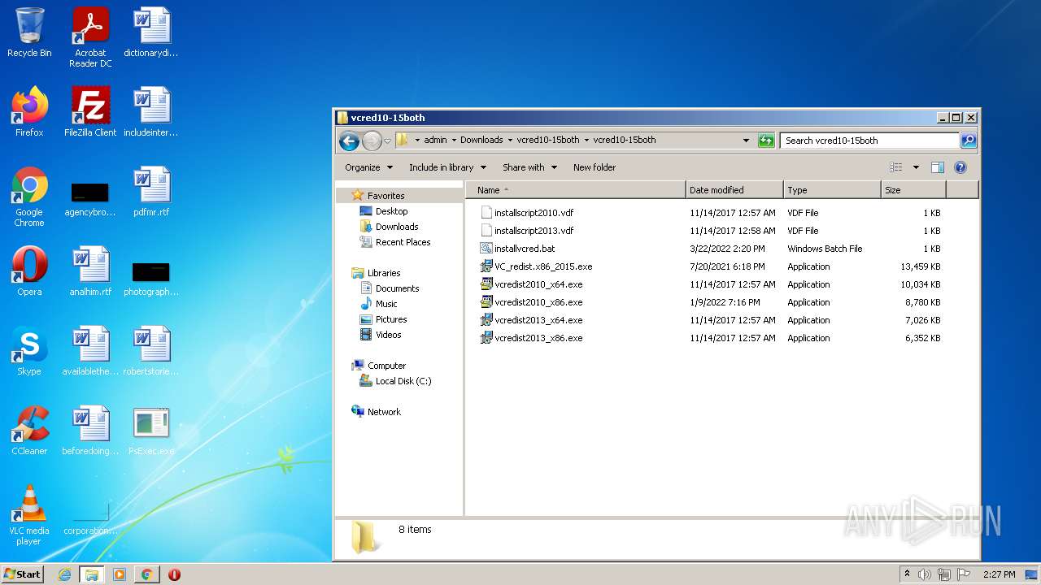Viewport: 1041px width, 585px height.
Task: Select VC_redist.x86_2015.exe application file
Action: pyautogui.click(x=542, y=266)
